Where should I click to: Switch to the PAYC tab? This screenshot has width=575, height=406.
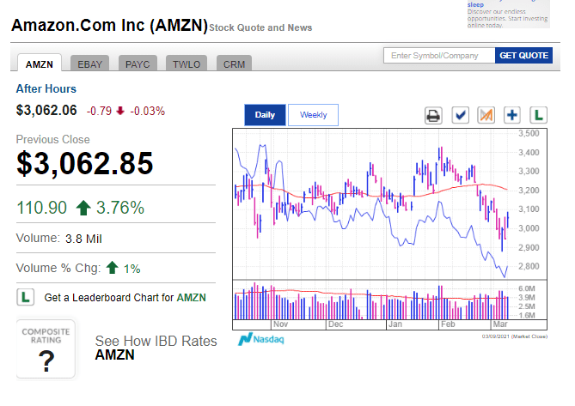click(138, 64)
